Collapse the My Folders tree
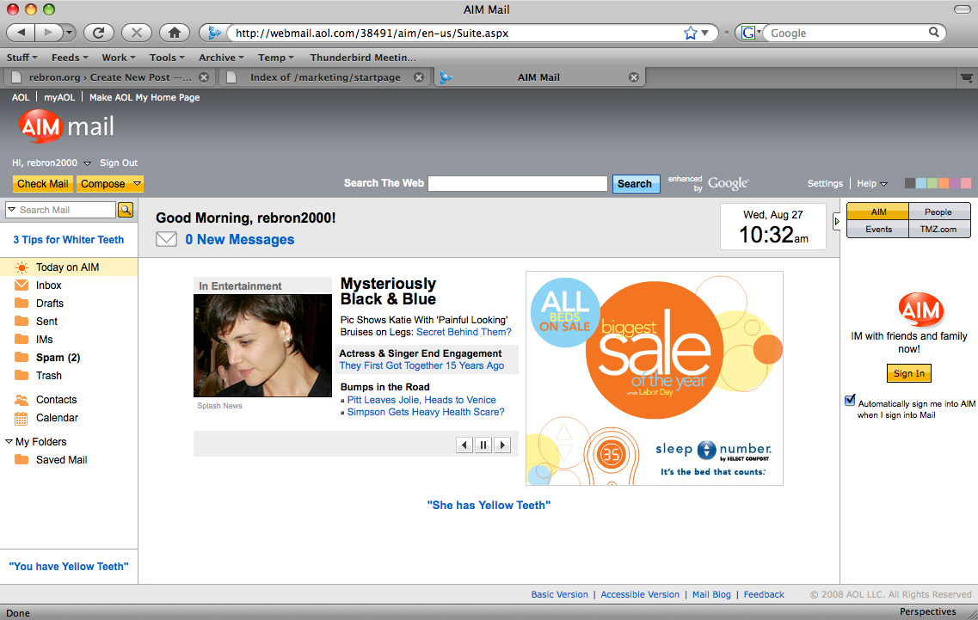Screen dimensions: 978x620 pyautogui.click(x=9, y=442)
